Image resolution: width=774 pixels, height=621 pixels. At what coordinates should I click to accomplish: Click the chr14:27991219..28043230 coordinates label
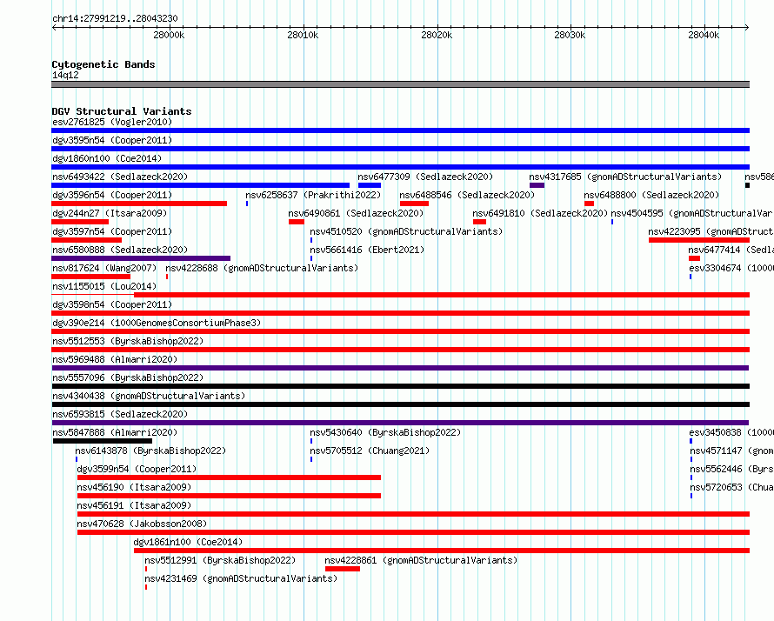point(115,18)
